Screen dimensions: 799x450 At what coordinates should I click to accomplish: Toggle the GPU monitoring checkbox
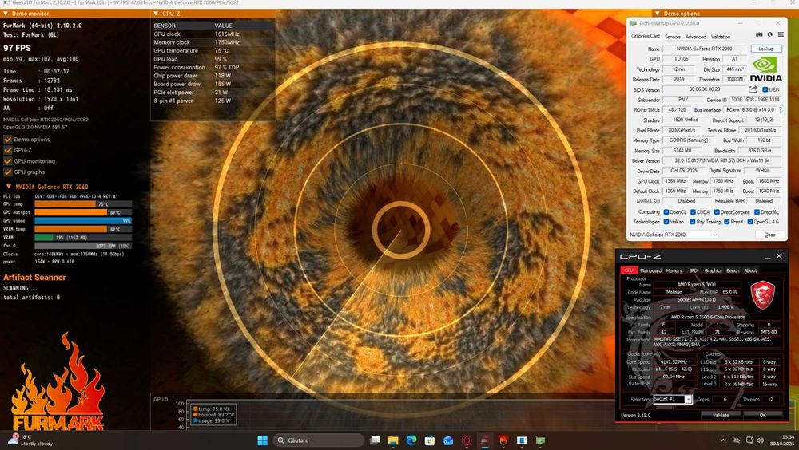pos(8,161)
